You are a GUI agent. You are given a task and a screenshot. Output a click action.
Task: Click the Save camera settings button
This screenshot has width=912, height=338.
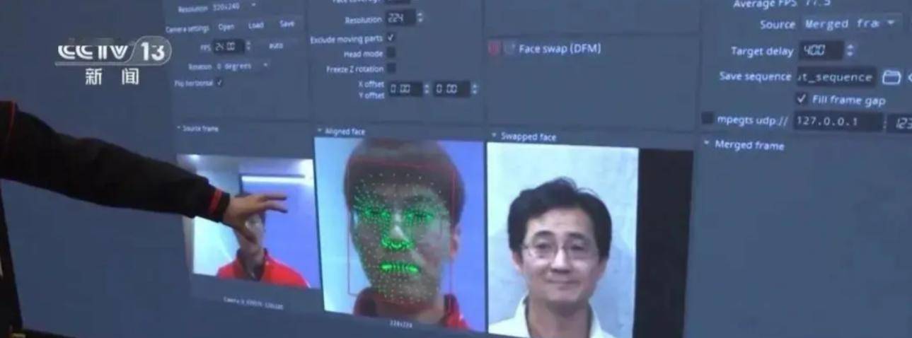tap(287, 23)
